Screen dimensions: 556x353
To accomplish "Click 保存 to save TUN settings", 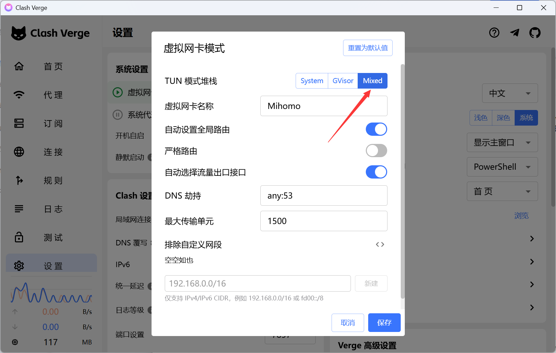I will [384, 322].
